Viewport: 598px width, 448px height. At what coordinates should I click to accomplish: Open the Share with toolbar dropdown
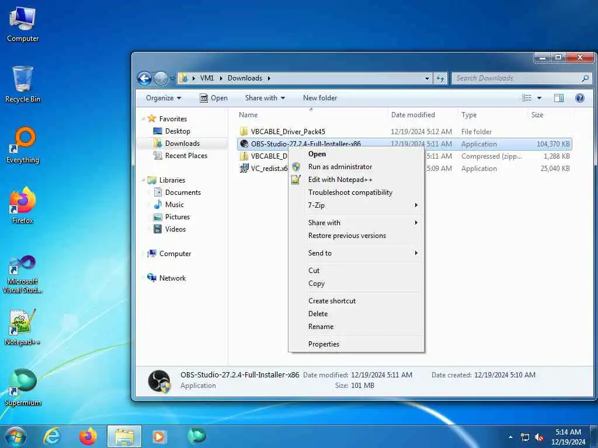pyautogui.click(x=265, y=98)
